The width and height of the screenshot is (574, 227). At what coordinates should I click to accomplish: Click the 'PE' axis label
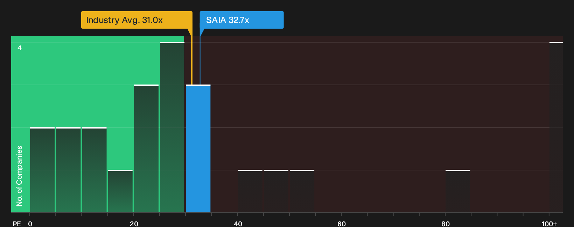(17, 224)
